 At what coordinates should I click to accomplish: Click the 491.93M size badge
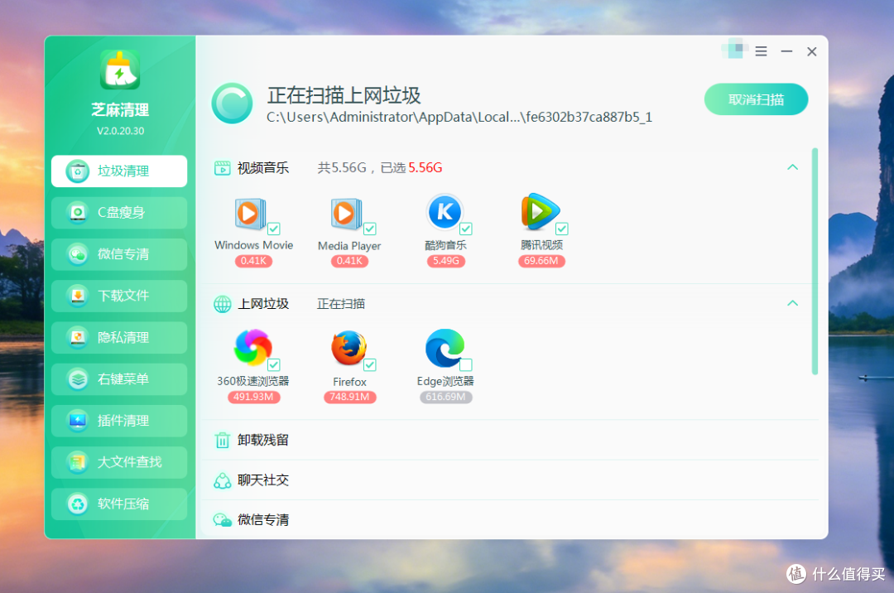pos(253,397)
